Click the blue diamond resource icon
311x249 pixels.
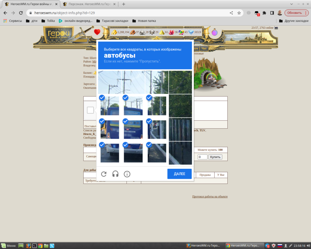point(191,32)
